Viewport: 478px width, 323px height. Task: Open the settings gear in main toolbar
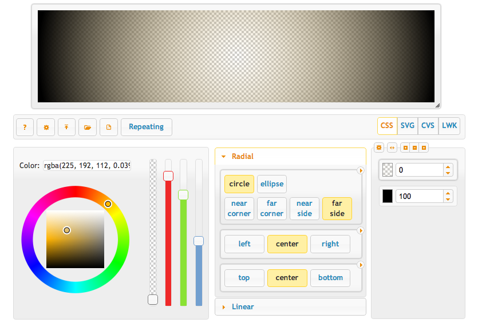tap(46, 127)
